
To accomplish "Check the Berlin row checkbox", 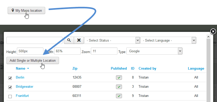I will point(10,78).
